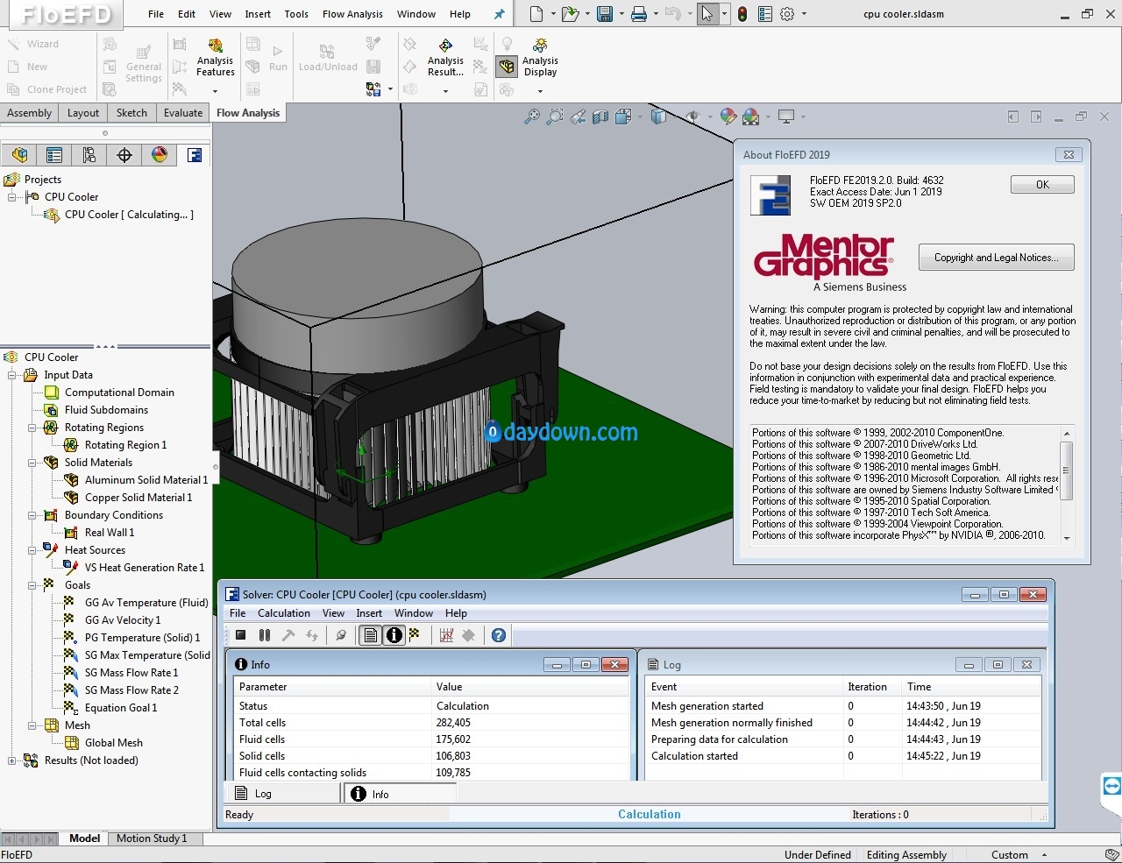Open the Analysis Features dropdown arrow
1122x863 pixels.
point(215,90)
